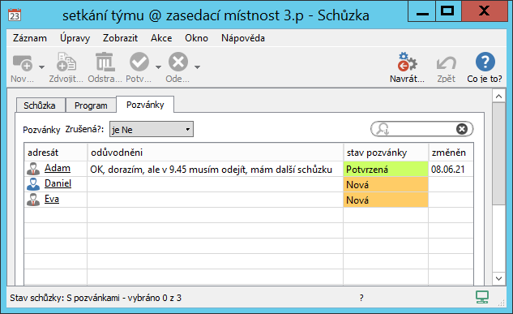Screen dimensions: 513x314
Task: Open the Zrušená 'je Ne' combo box
Action: pos(152,129)
